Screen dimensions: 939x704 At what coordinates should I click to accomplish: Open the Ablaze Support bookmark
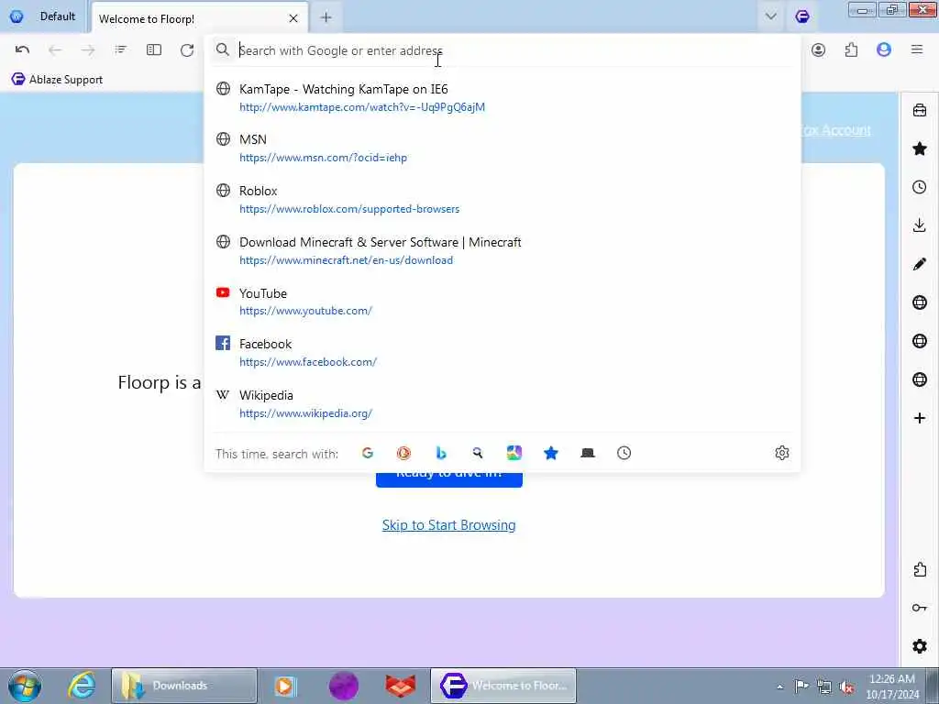[x=58, y=80]
